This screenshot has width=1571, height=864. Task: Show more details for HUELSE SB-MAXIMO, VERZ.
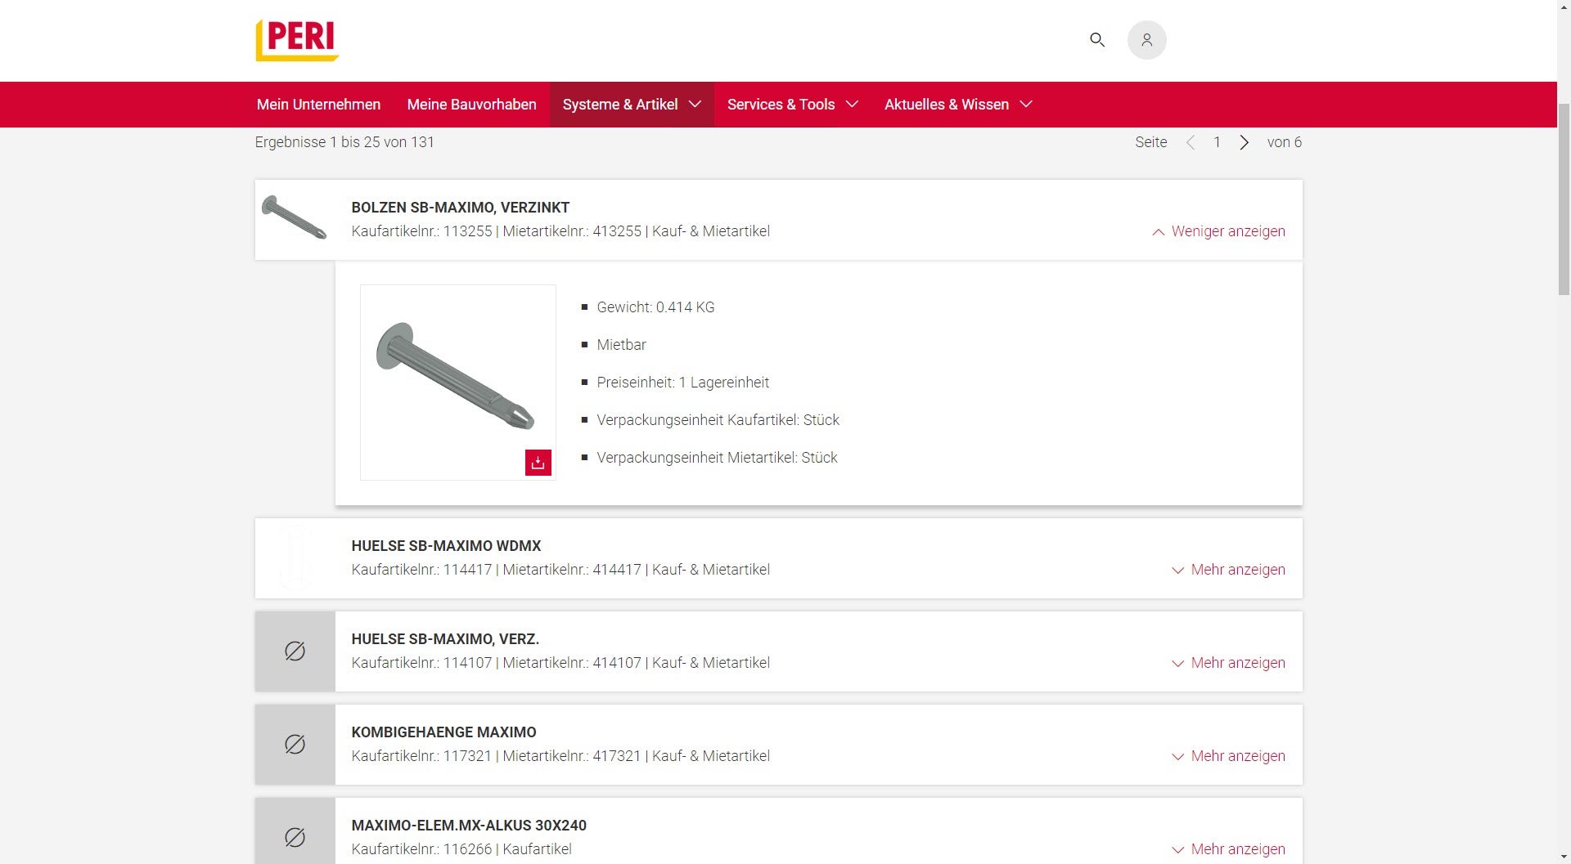(1228, 663)
